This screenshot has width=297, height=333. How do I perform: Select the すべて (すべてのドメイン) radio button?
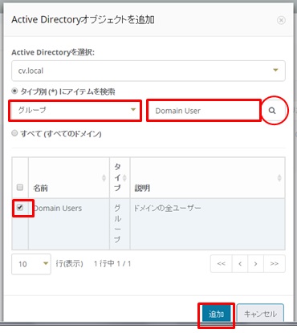14,133
